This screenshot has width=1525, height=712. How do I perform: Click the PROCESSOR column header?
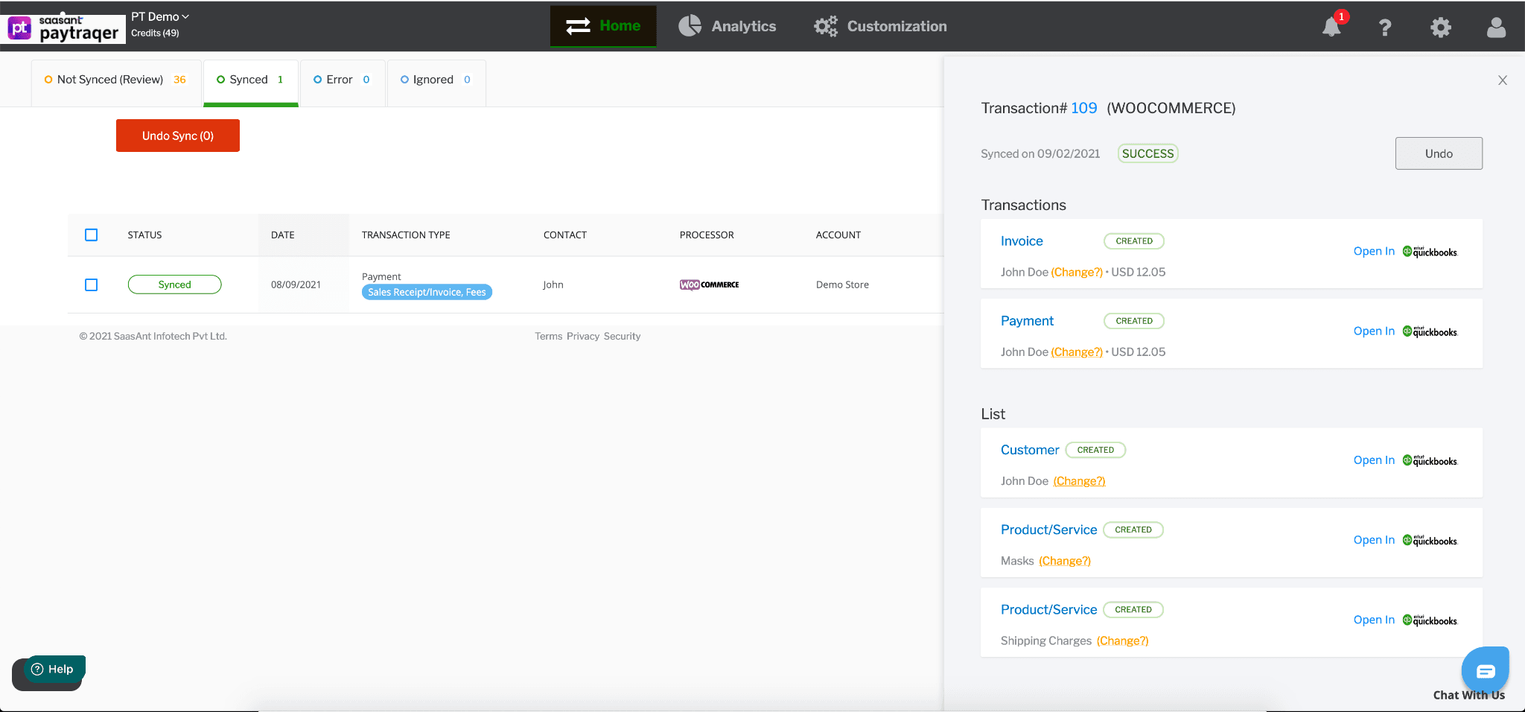click(707, 235)
